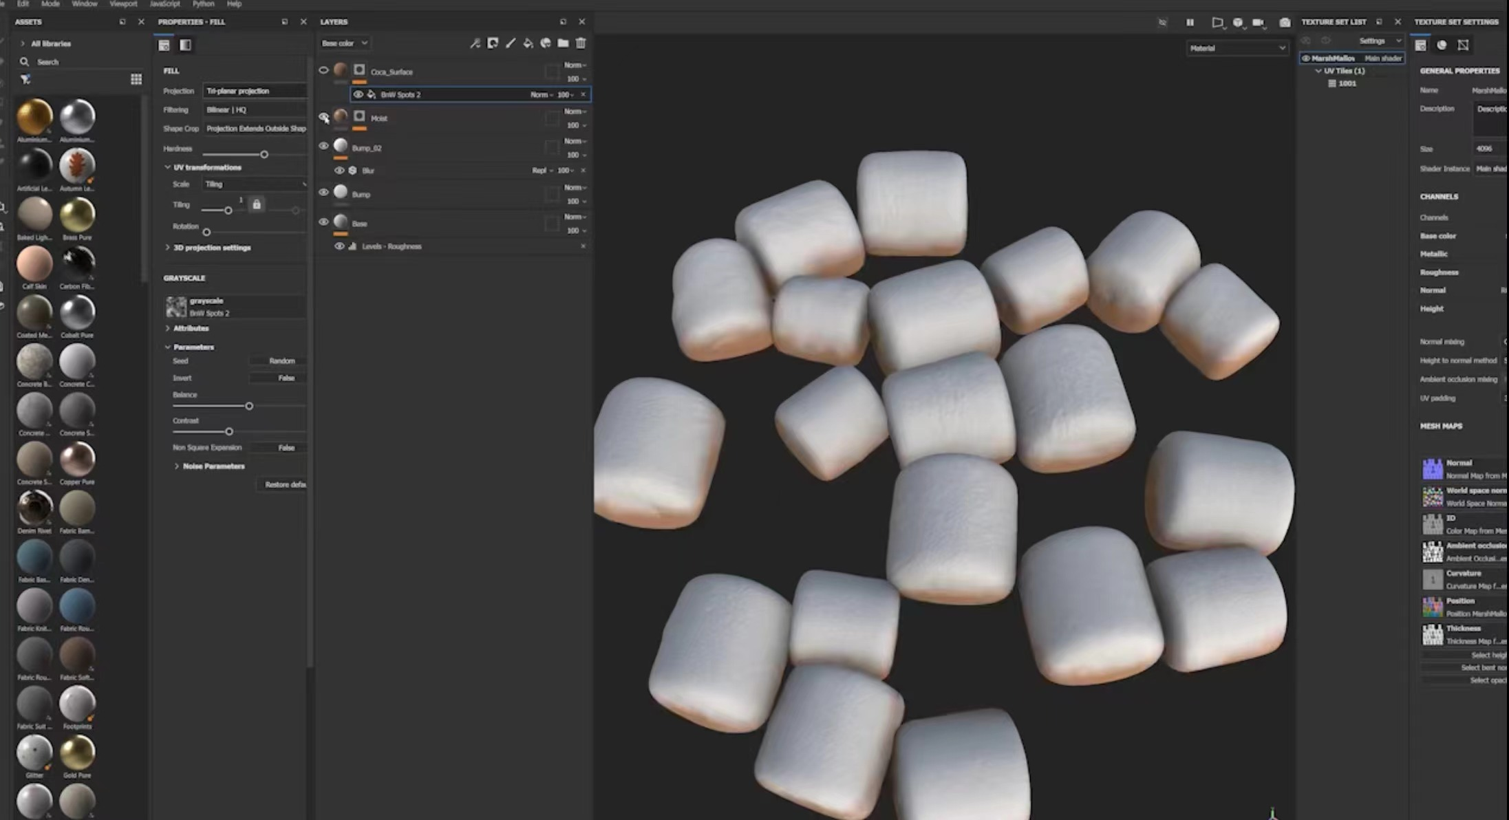
Task: Open the assets filter funnel icon
Action: (x=25, y=80)
